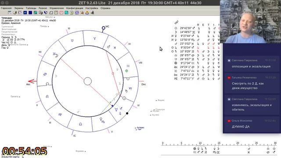The image size is (281, 158).
Task: Click the teal square toolbar icon
Action: (x=66, y=13)
